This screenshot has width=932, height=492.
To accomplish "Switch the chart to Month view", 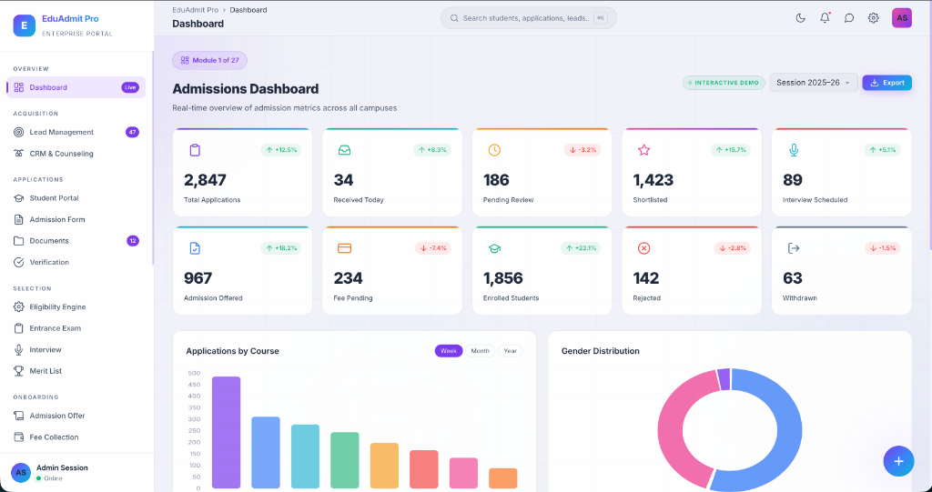I will (x=480, y=350).
